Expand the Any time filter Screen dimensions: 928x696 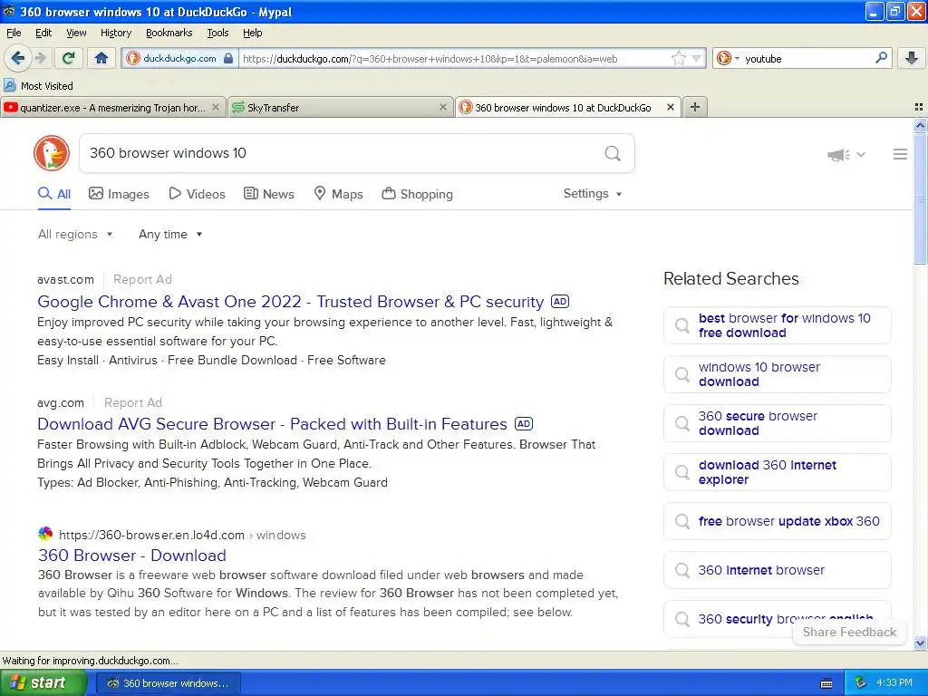tap(170, 235)
